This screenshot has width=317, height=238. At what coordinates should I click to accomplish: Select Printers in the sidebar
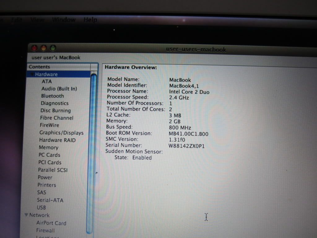pyautogui.click(x=47, y=185)
